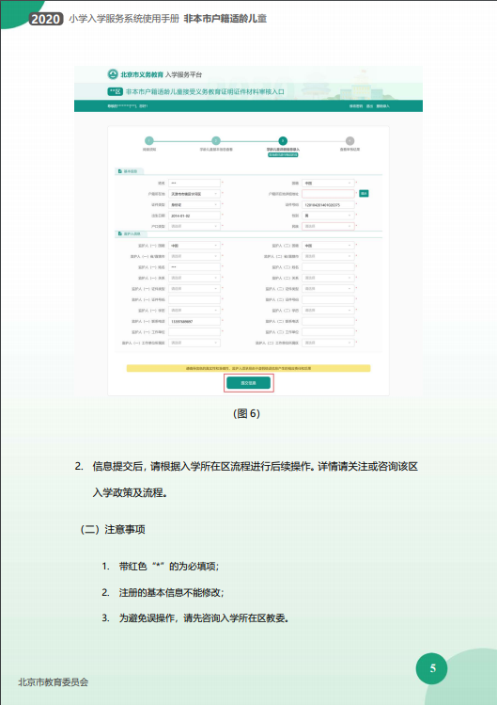The width and height of the screenshot is (497, 705).
Task: Click the rightmost link in green header bar
Action: 383,106
